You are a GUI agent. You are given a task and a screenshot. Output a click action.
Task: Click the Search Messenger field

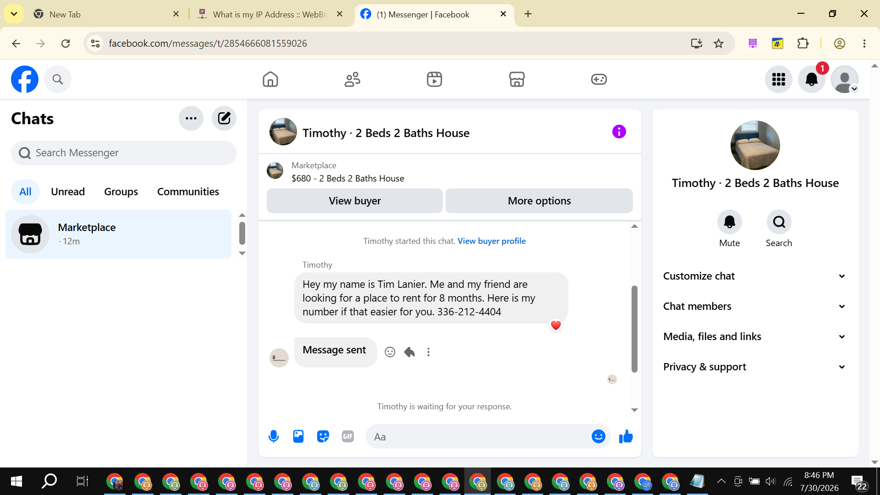coord(124,153)
